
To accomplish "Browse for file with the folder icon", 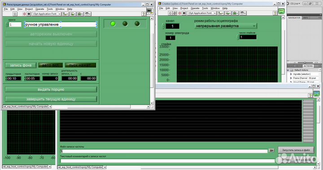I will tap(271, 150).
